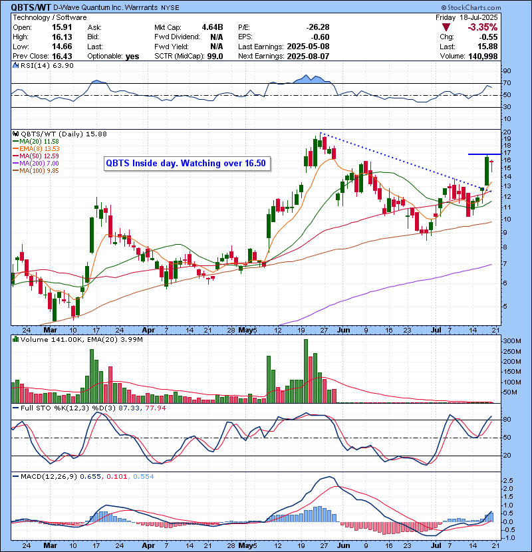This screenshot has width=532, height=552.
Task: Click the QBTS/WT (Daily) 15.88 chart label
Action: click(64, 134)
